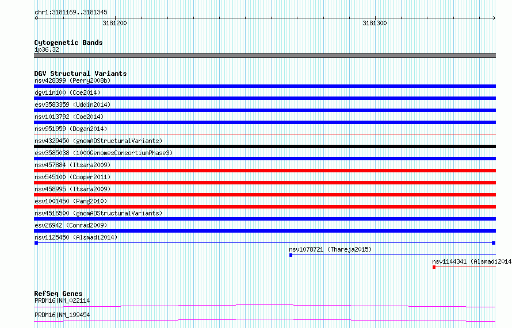Click the magenta line for PRDM16|NM_199454

pyautogui.click(x=265, y=320)
